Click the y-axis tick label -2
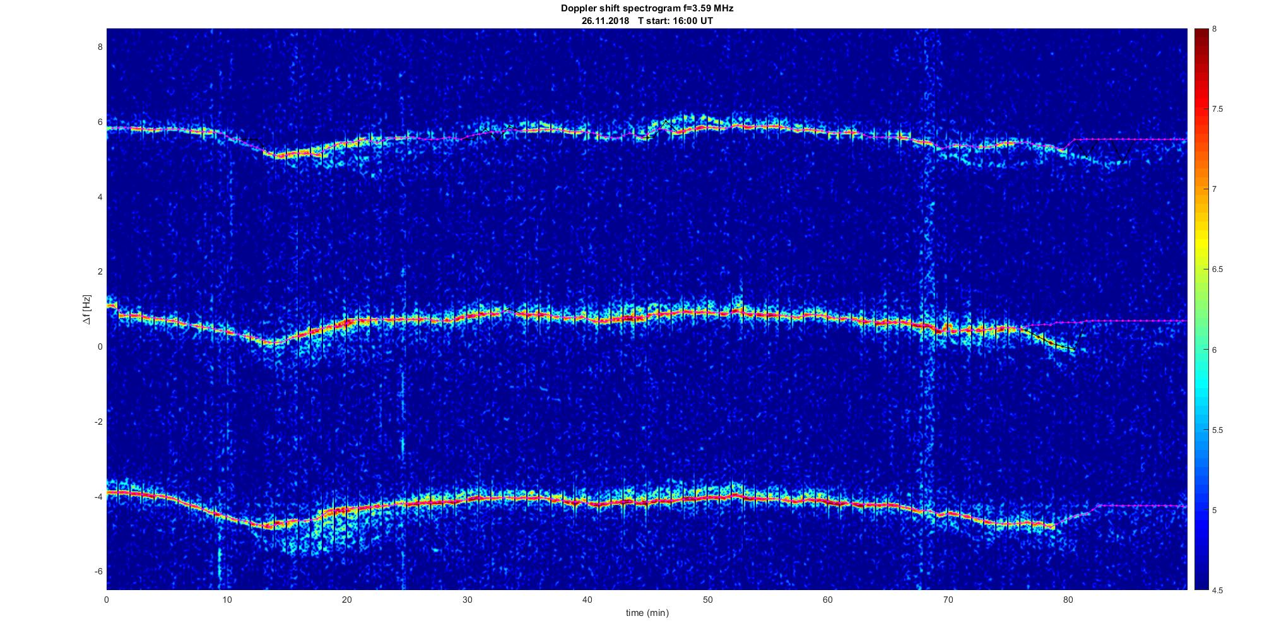Viewport: 1262px width, 633px height. (98, 422)
